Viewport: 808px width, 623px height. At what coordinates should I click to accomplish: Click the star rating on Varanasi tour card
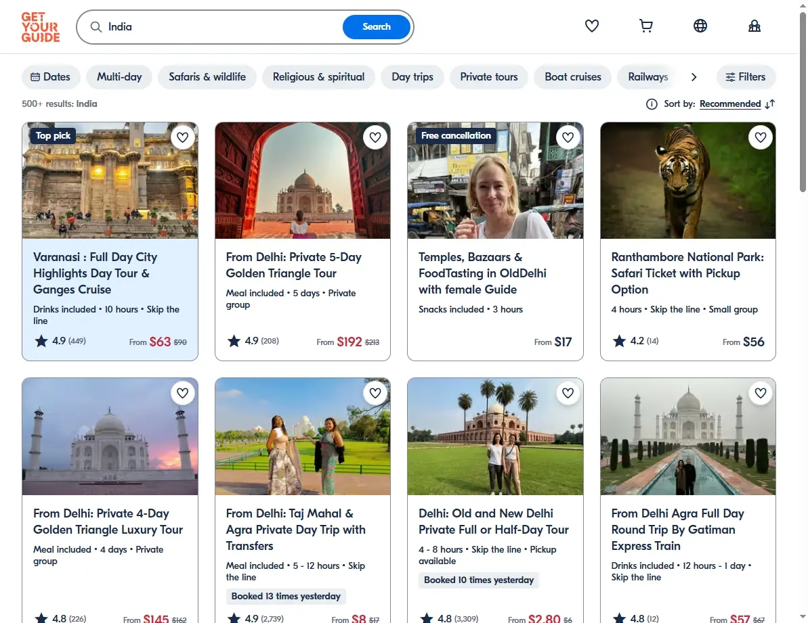(x=60, y=340)
